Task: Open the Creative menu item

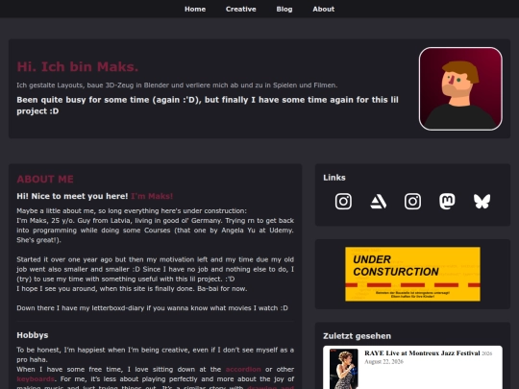Action: click(x=241, y=9)
